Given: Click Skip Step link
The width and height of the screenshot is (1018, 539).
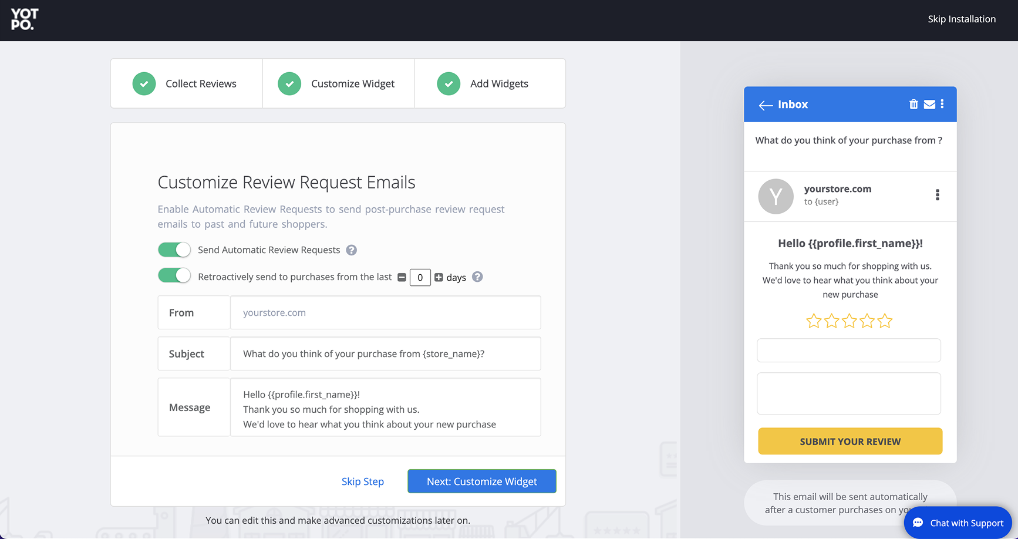Looking at the screenshot, I should point(363,481).
